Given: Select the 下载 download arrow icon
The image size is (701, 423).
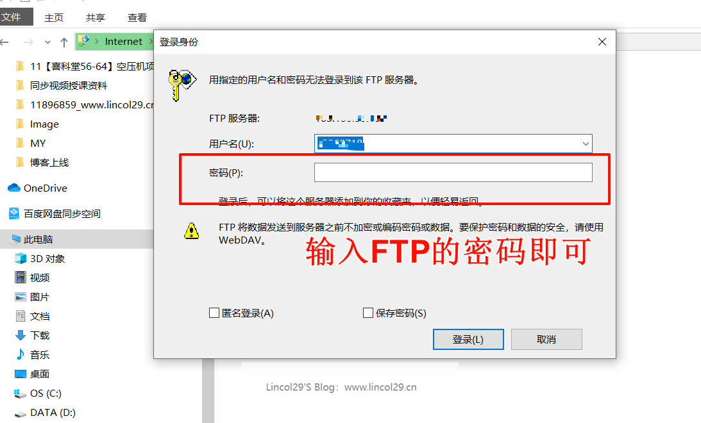Looking at the screenshot, I should coord(21,335).
